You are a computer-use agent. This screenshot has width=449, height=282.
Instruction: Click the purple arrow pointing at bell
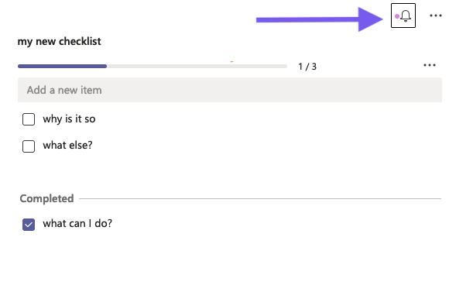tap(320, 19)
